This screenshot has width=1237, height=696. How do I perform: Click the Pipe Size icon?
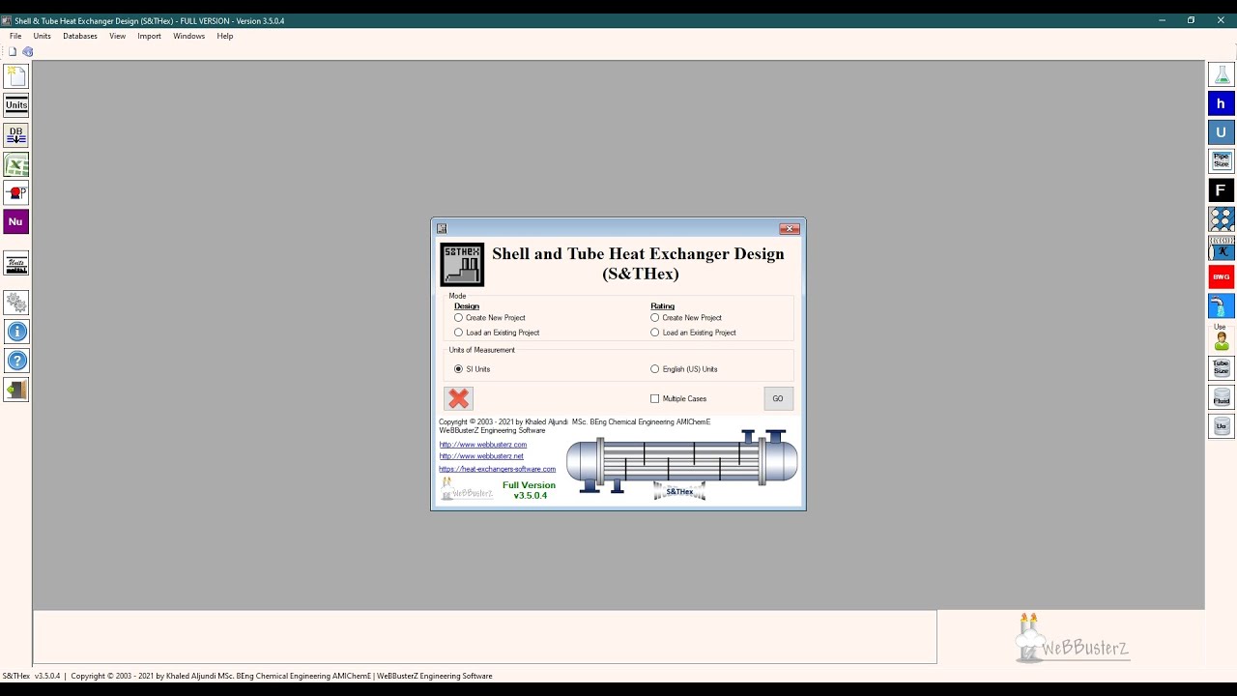point(1222,161)
